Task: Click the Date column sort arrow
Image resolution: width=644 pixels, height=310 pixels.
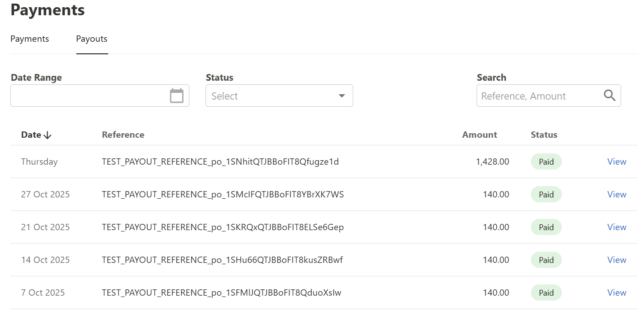Action: (x=48, y=135)
